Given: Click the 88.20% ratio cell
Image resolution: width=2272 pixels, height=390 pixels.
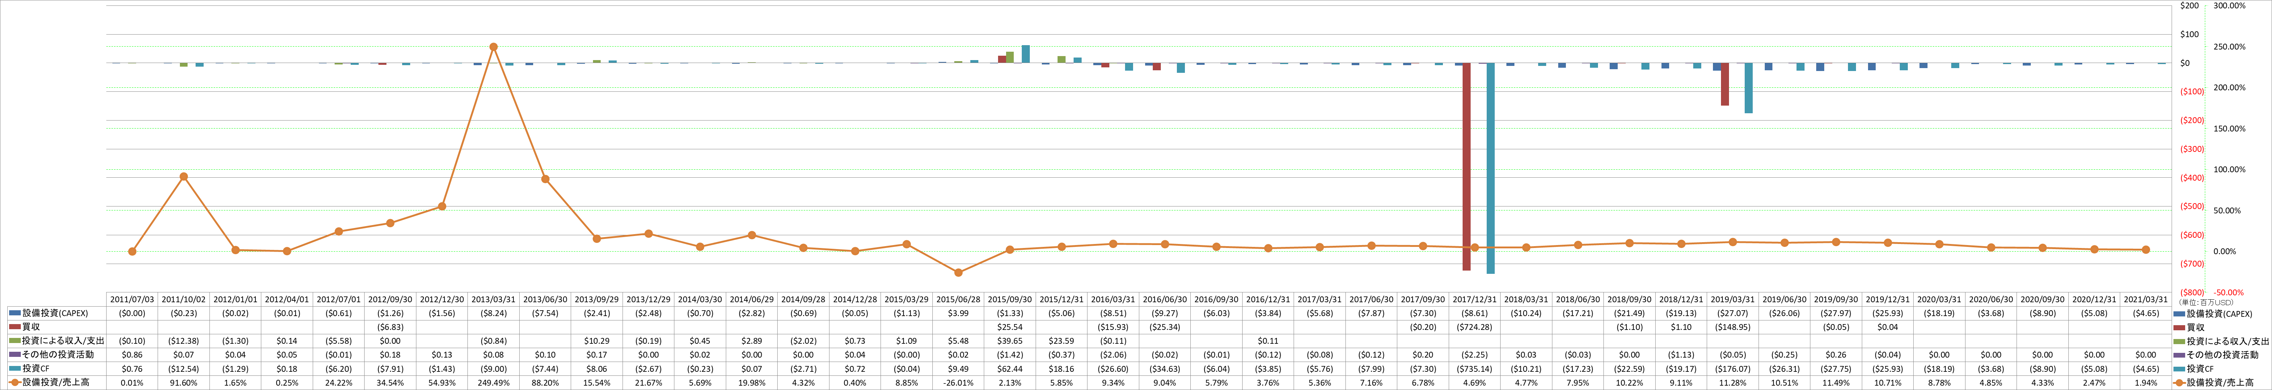Looking at the screenshot, I should (545, 383).
